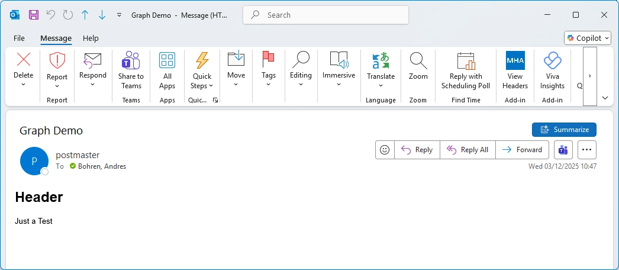619x270 pixels.
Task: Add a reaction with the smiley icon
Action: pyautogui.click(x=385, y=150)
